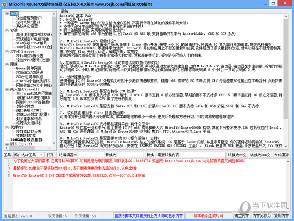Open VPN借线功能 tree item

pyautogui.click(x=26, y=135)
